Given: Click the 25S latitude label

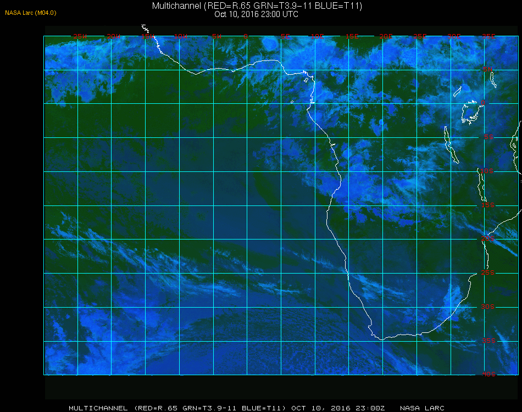Looking at the screenshot, I should [488, 272].
